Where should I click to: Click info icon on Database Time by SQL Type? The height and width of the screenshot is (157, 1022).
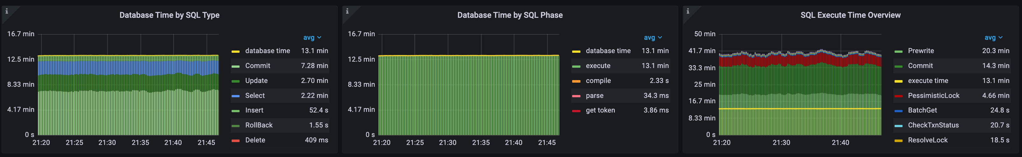pos(6,11)
